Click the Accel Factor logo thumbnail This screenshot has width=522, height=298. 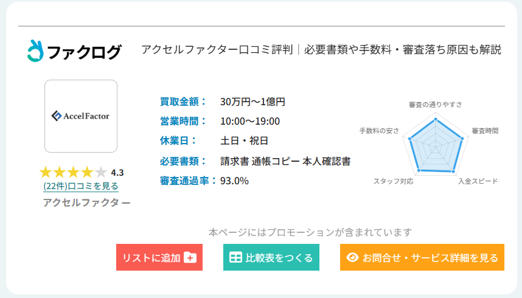point(81,116)
